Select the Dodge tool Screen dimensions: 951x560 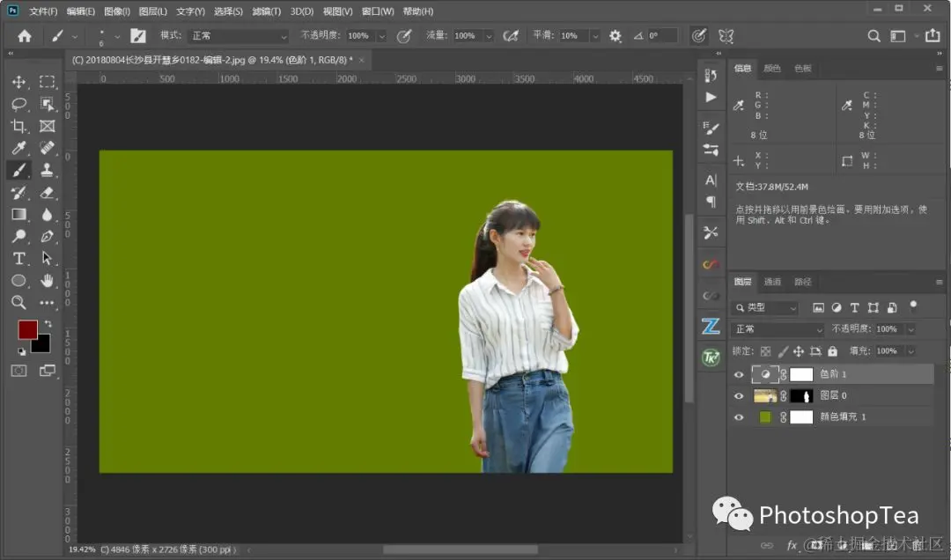click(x=18, y=236)
